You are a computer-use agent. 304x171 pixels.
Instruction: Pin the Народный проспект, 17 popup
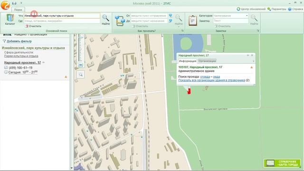point(248,55)
